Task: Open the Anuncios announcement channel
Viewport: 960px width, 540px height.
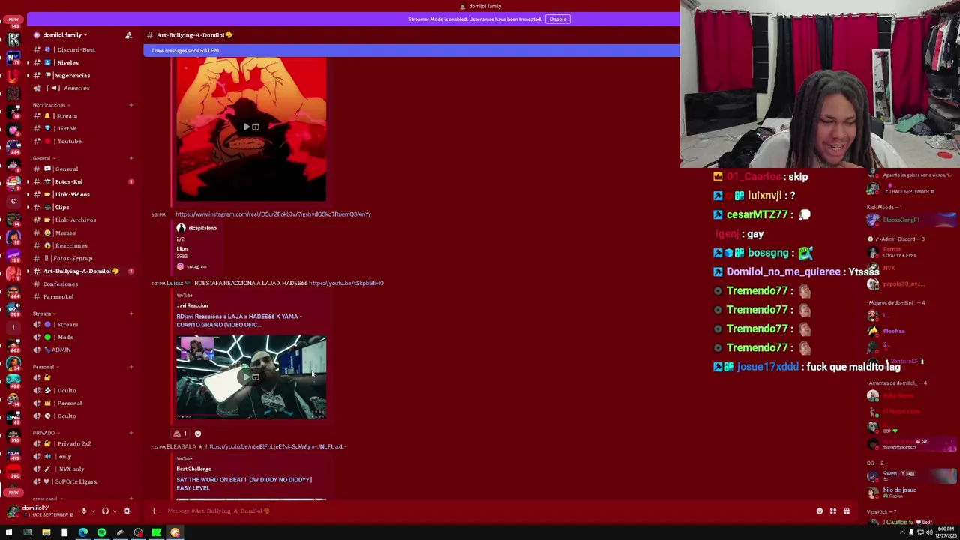Action: tap(76, 88)
